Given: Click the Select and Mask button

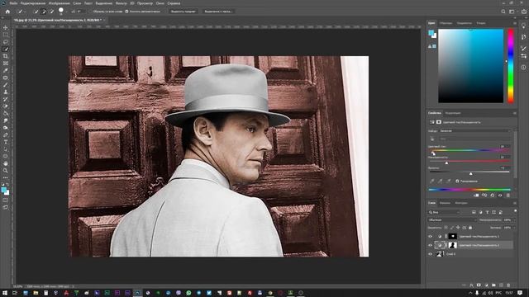Looking at the screenshot, I should pyautogui.click(x=218, y=12).
